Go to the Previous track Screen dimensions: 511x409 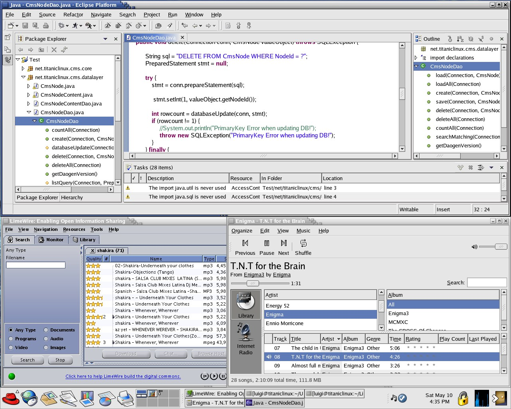coord(245,243)
